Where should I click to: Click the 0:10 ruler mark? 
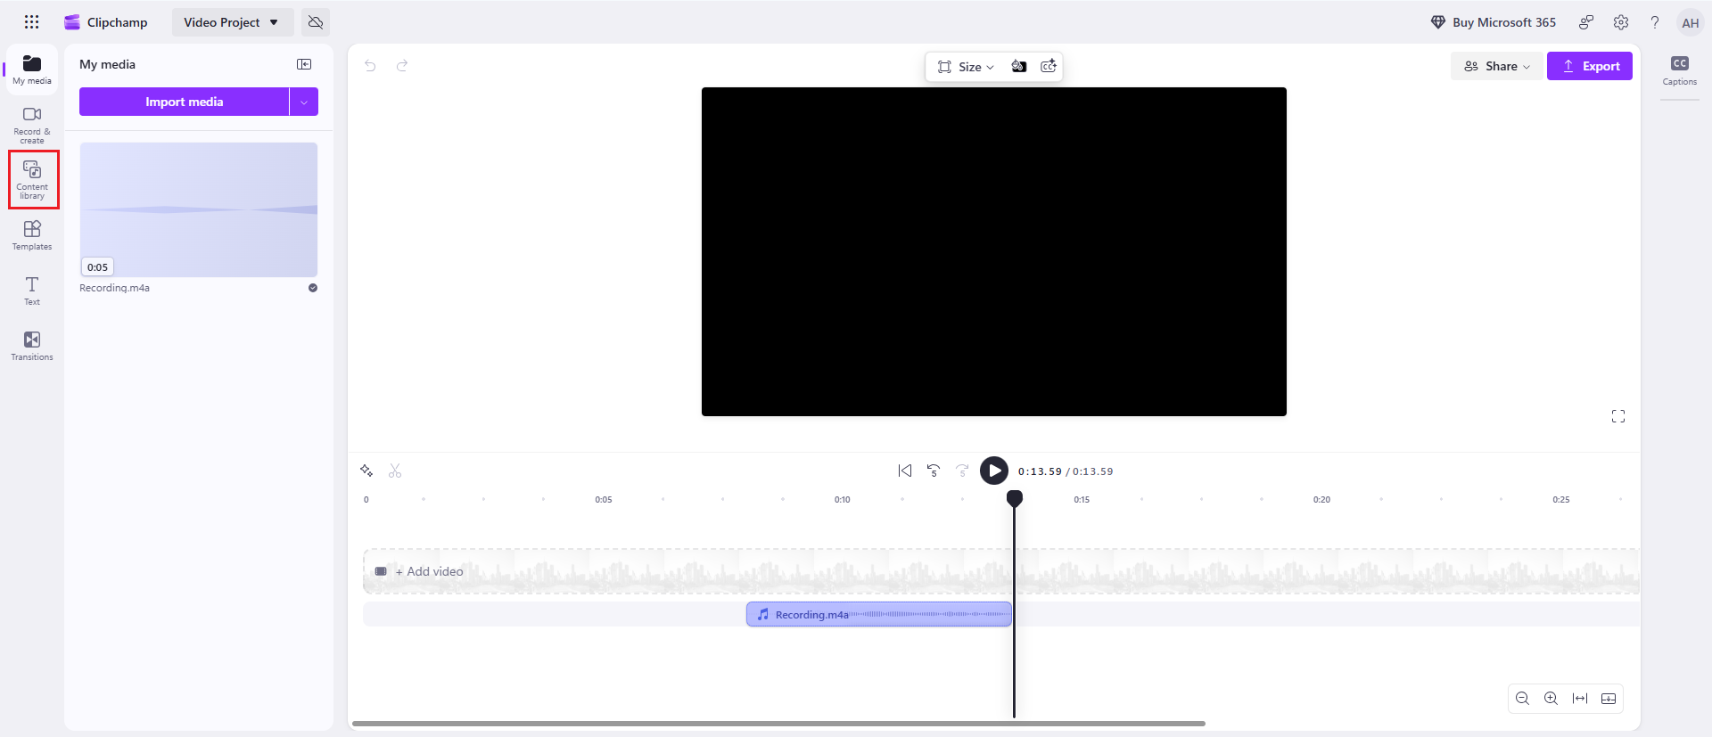(x=843, y=500)
